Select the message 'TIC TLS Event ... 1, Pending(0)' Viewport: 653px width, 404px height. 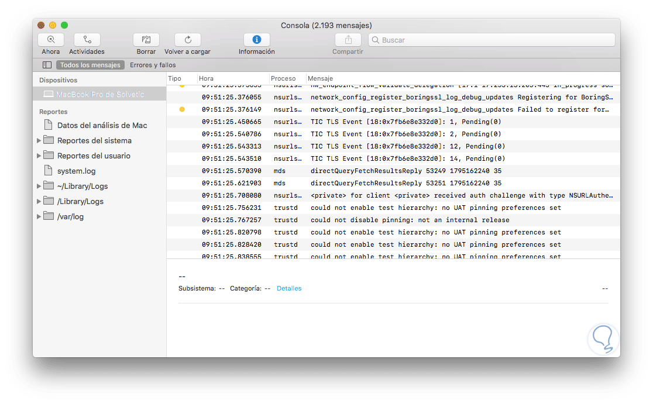click(x=405, y=122)
